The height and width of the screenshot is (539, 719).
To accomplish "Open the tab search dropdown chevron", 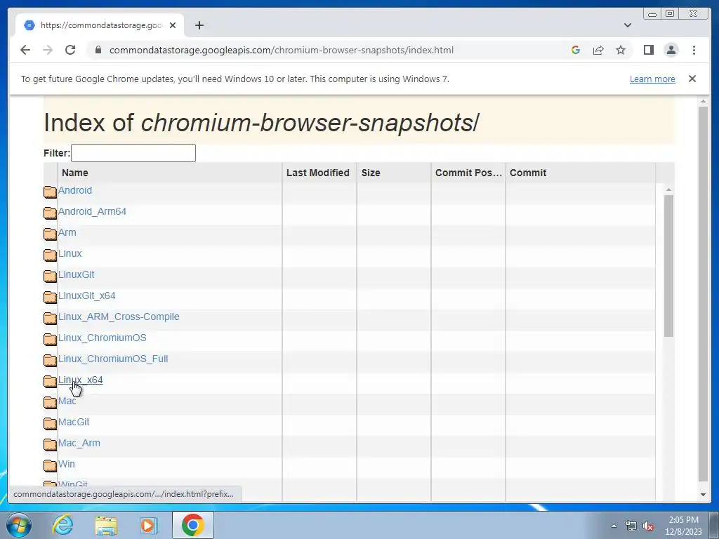I will [627, 25].
